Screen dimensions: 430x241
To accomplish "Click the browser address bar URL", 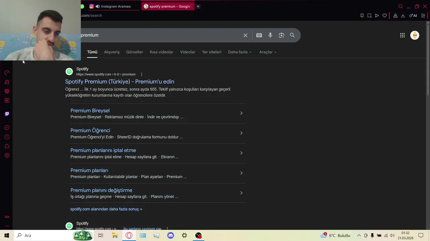I will click(91, 15).
